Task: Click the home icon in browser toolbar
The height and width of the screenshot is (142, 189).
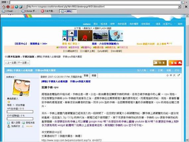Action: click(4, 7)
